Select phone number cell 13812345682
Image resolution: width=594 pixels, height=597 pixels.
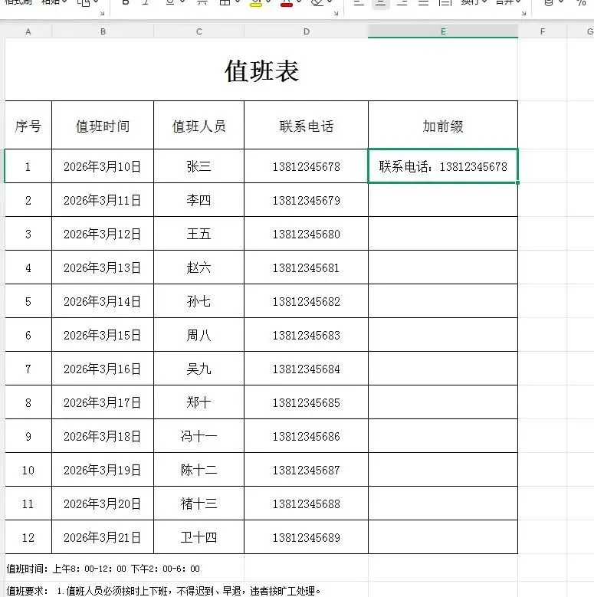[306, 300]
